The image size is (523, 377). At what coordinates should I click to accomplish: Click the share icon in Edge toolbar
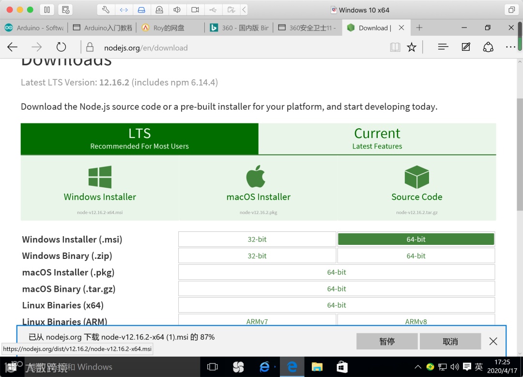tap(488, 47)
